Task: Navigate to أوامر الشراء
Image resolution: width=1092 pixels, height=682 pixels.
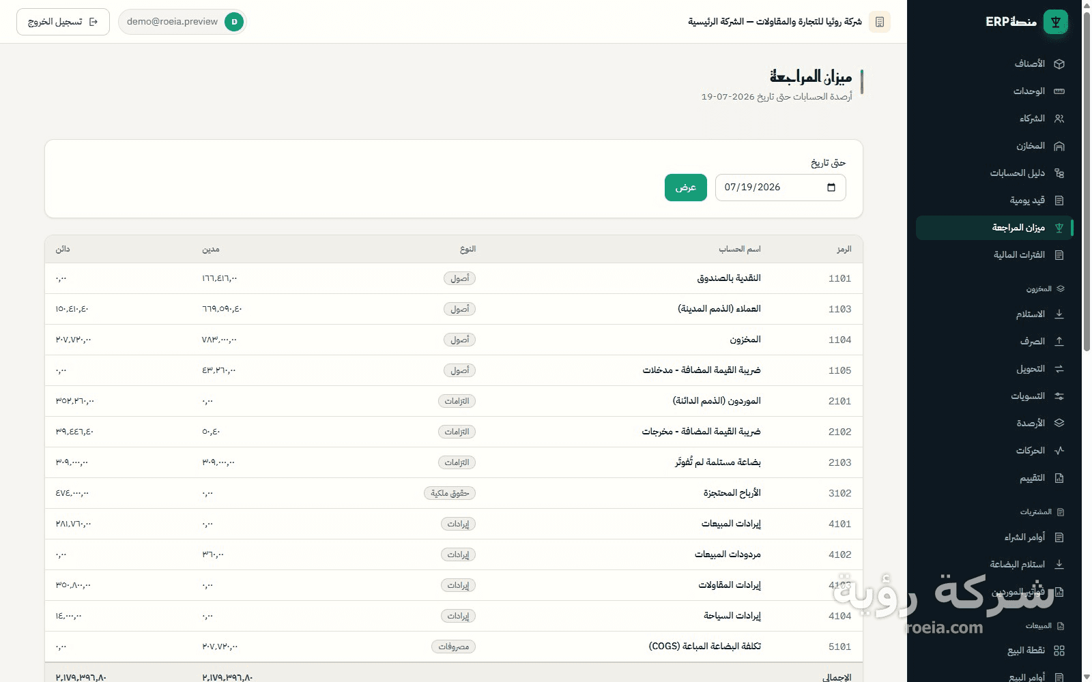Action: (994, 537)
